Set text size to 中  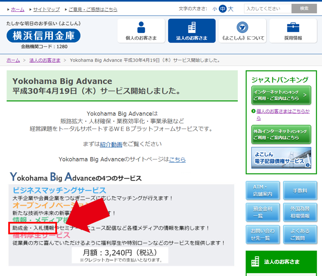point(223,9)
